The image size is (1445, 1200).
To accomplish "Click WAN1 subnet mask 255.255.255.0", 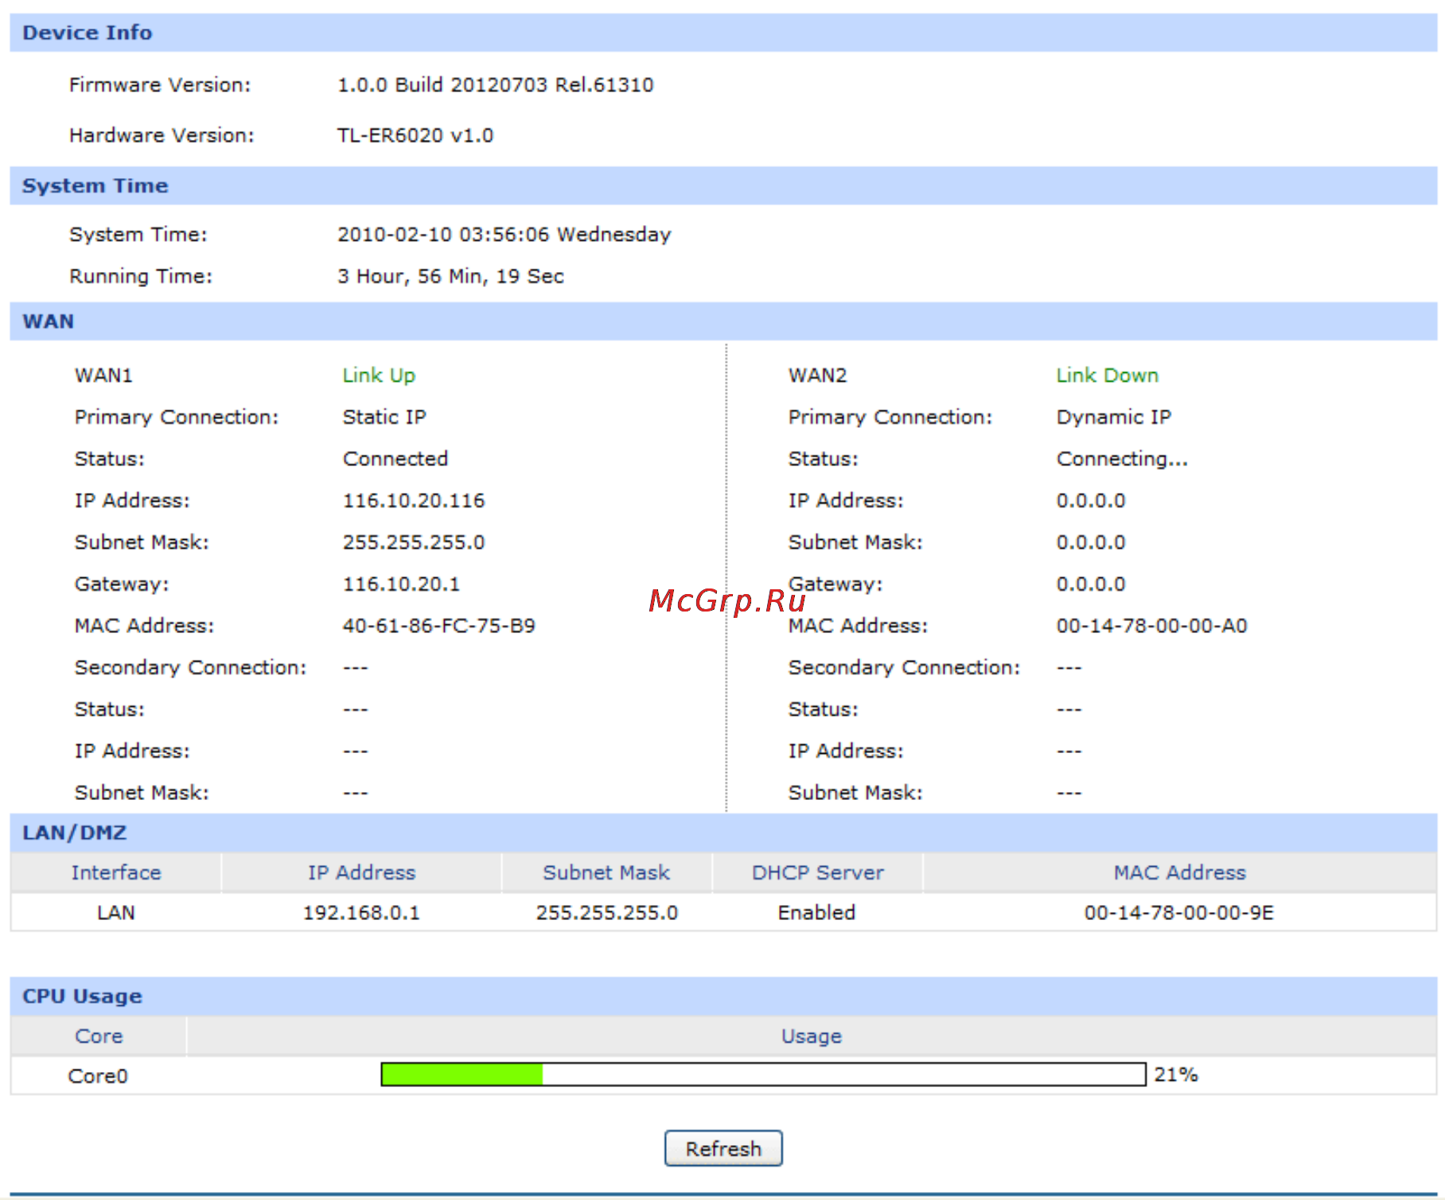I will pos(414,542).
